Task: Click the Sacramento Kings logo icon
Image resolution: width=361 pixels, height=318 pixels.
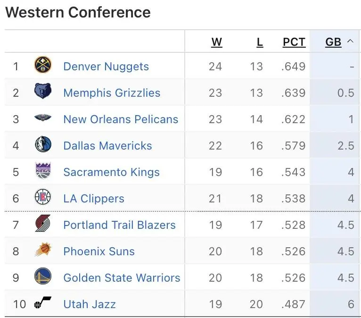Action: coord(43,172)
